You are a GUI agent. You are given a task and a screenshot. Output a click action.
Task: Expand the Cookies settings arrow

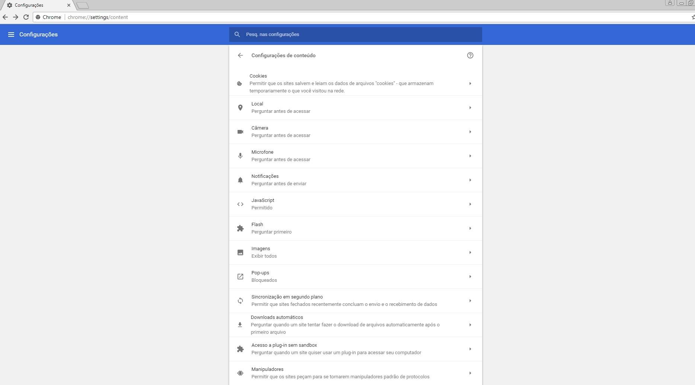[x=470, y=84]
